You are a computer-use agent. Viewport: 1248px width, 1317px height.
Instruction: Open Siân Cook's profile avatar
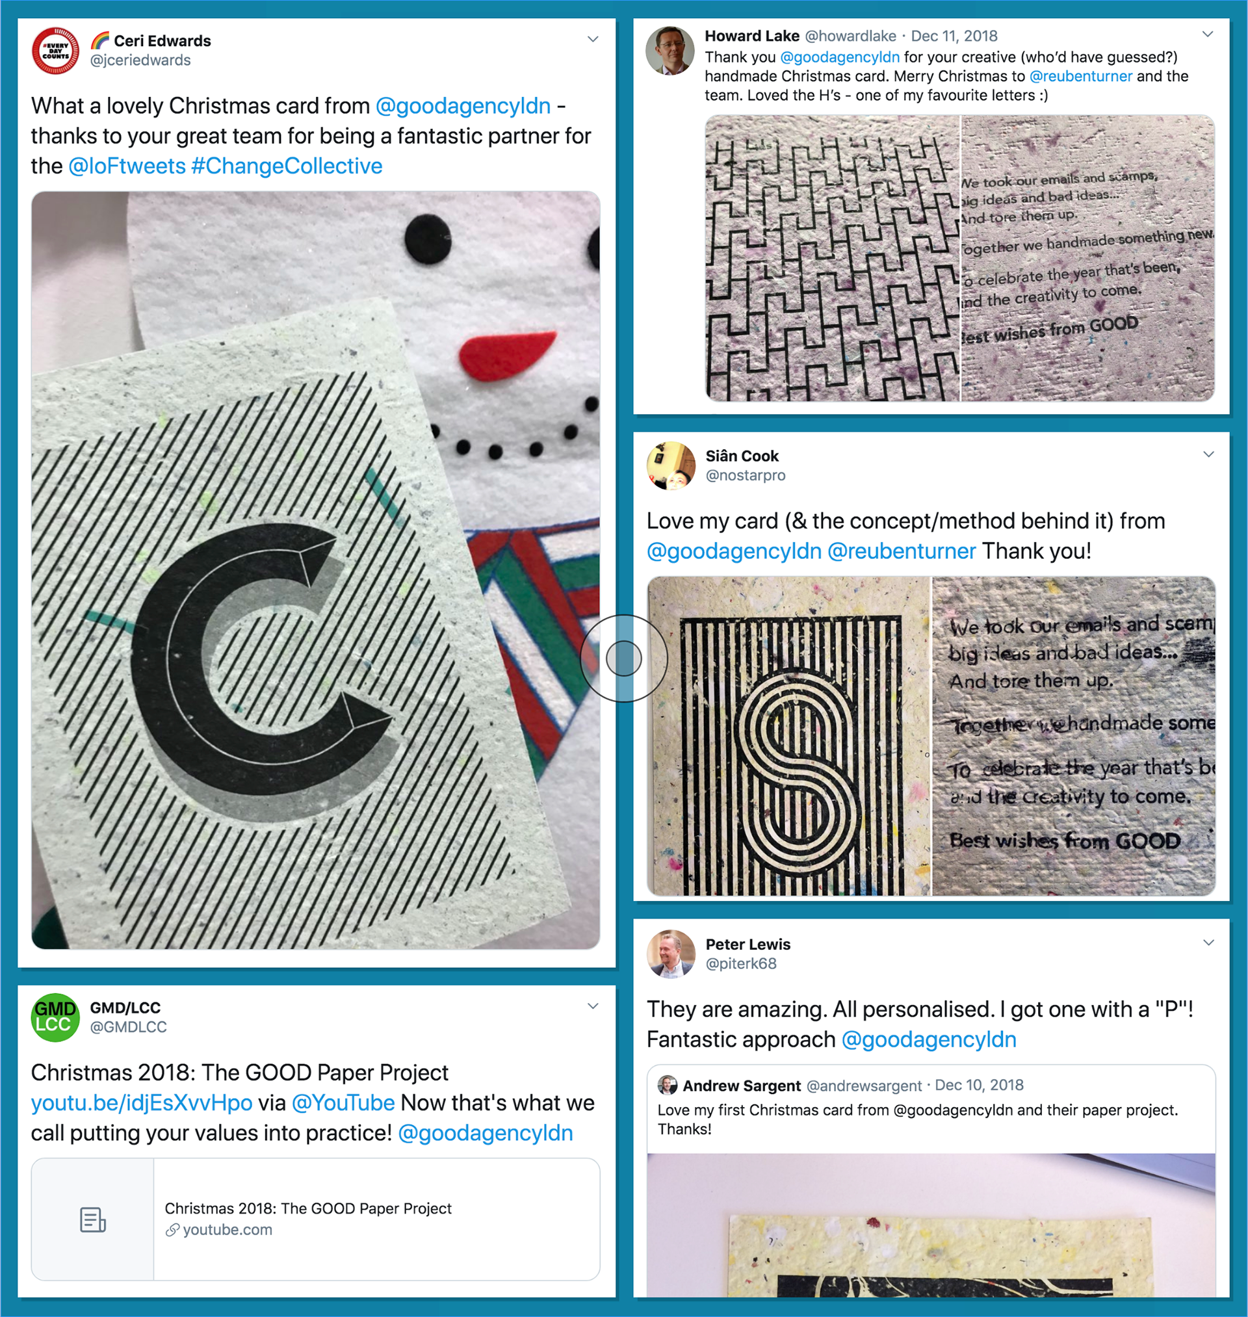(x=671, y=465)
